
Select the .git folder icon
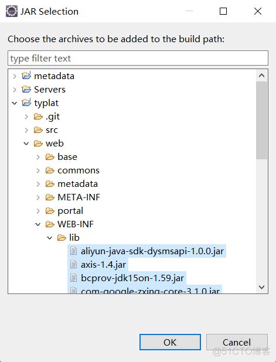tap(38, 117)
